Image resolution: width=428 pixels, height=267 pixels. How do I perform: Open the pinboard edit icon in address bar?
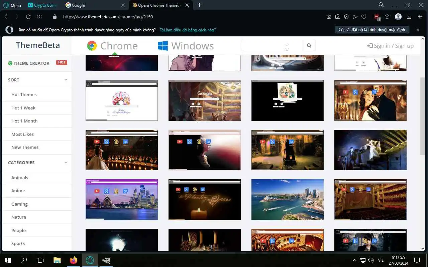click(x=329, y=17)
